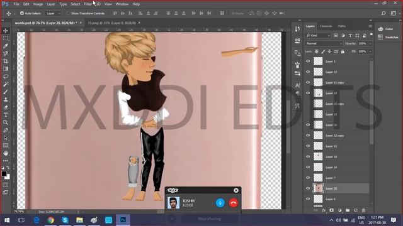The image size is (403, 226).
Task: Create a new layer icon
Action: point(356,210)
